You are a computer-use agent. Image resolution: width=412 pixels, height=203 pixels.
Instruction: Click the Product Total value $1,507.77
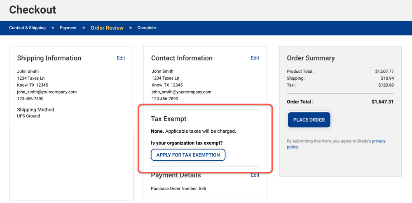(384, 71)
